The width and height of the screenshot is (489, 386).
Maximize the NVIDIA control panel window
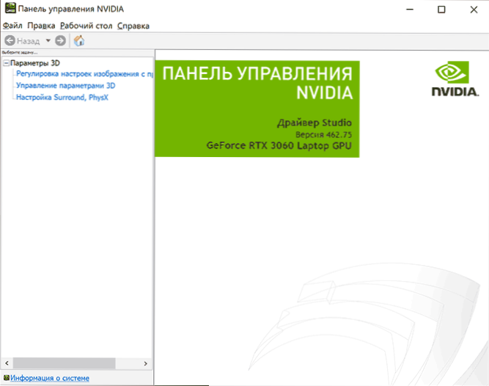[x=441, y=10]
